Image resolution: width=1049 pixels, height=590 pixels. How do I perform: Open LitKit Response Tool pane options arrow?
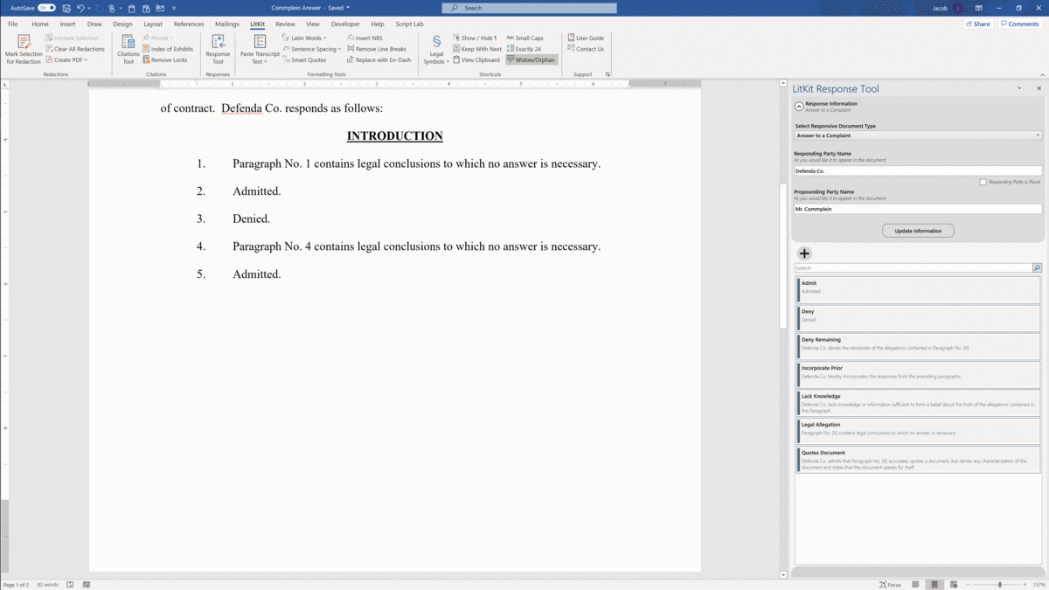[1019, 88]
